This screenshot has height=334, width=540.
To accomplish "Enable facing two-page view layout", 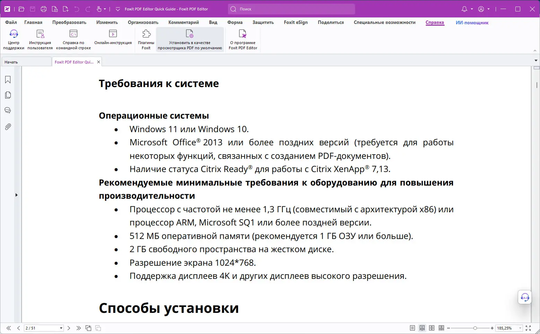I will (x=432, y=328).
